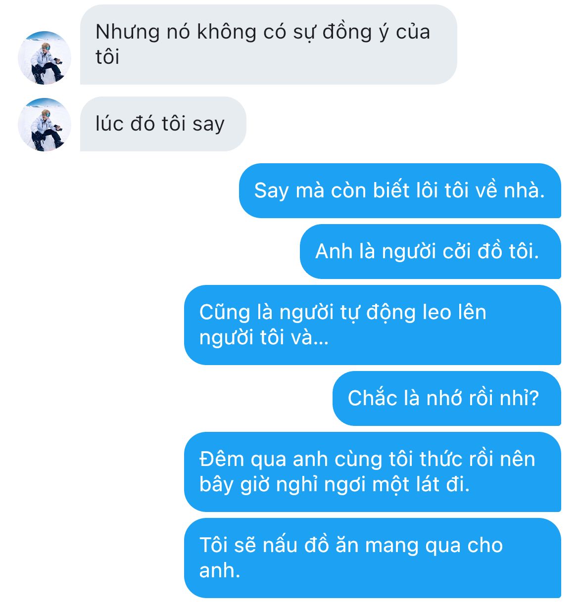Click the word 'say' in the second gray message
Screen dimensions: 579x605
pos(208,125)
